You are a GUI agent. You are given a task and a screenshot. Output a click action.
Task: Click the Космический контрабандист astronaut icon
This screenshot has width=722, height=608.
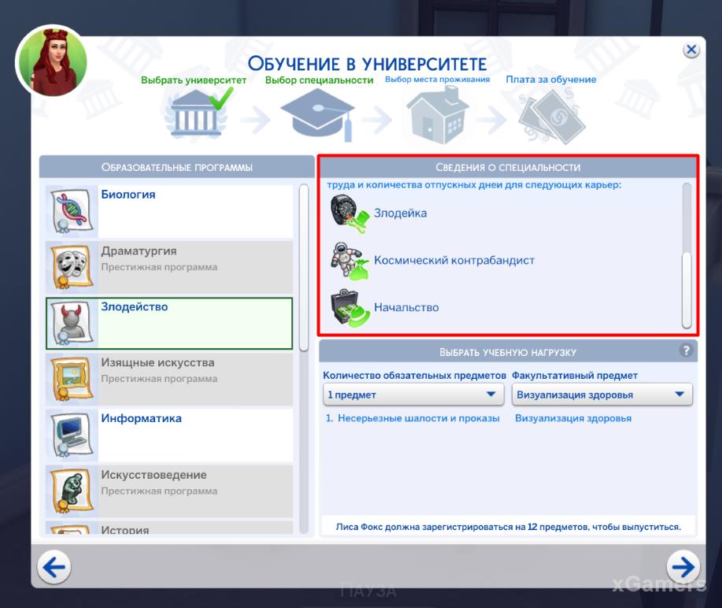click(x=350, y=261)
